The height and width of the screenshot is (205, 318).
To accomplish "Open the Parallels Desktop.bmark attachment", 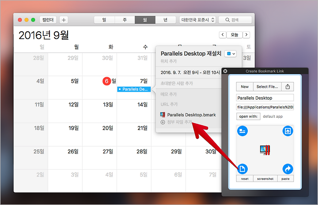I will (x=188, y=115).
